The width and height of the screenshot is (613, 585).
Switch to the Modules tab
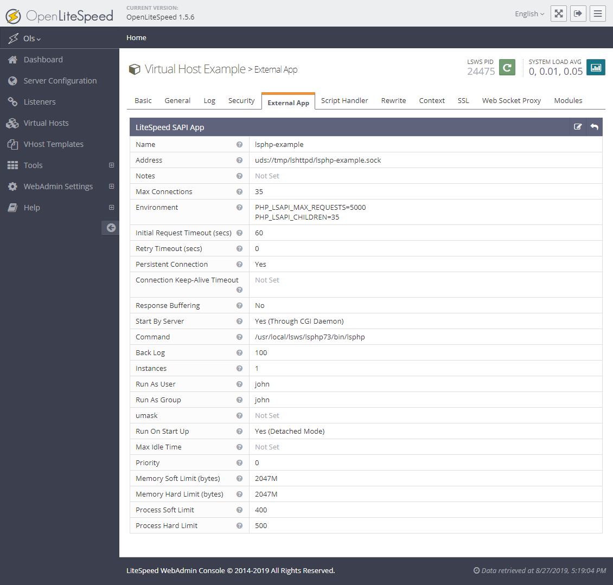pos(568,100)
